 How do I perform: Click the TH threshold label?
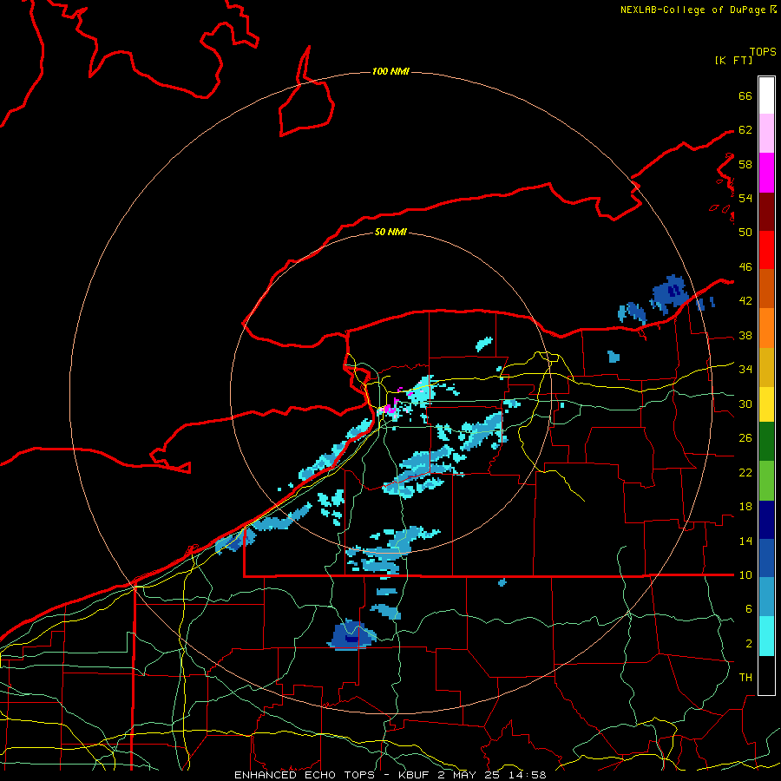[745, 678]
